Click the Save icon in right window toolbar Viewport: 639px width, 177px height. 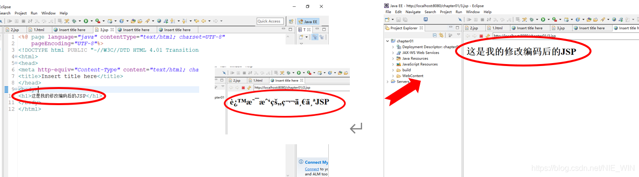pos(399,20)
